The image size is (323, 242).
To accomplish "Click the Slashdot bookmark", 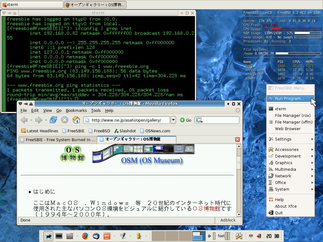I will tap(125, 131).
